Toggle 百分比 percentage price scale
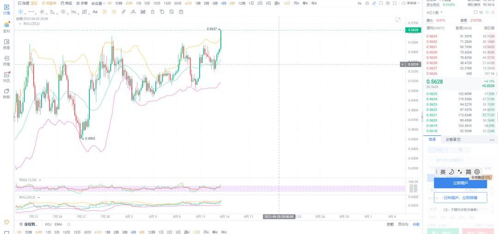Screen dimensions: 498x234 point(403,224)
